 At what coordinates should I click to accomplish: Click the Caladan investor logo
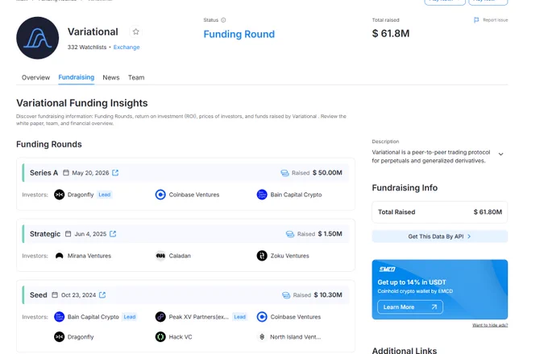tap(160, 256)
